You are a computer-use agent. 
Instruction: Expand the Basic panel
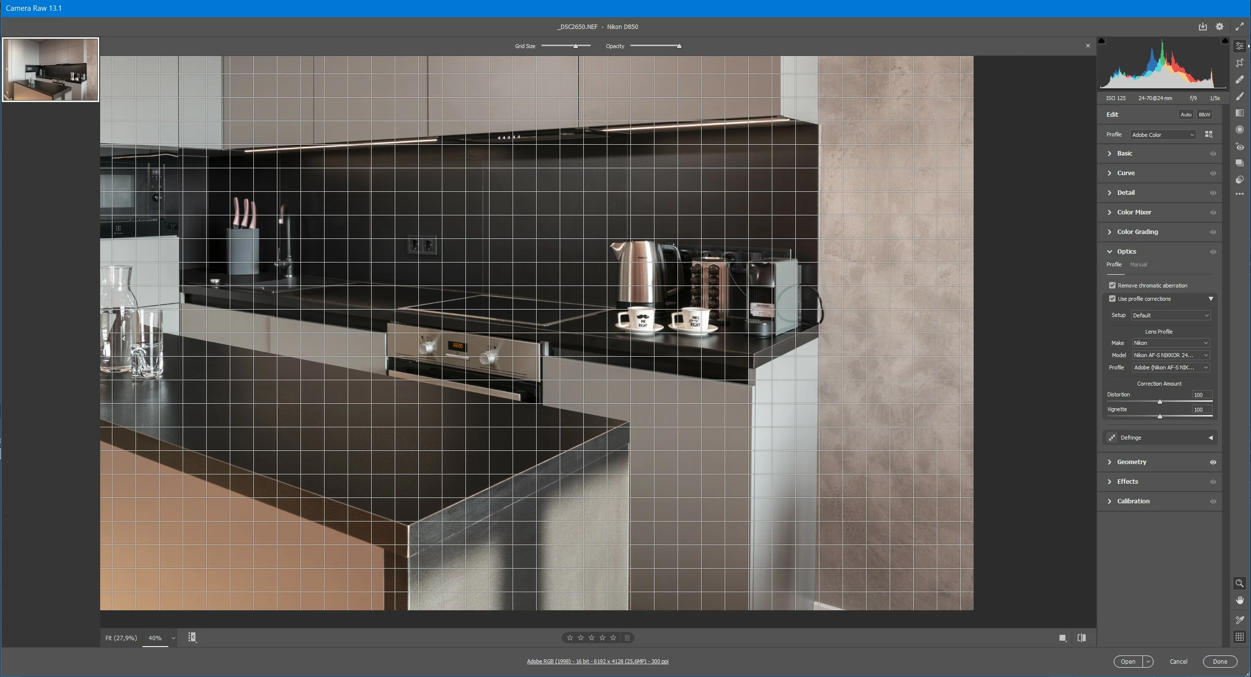(1124, 154)
